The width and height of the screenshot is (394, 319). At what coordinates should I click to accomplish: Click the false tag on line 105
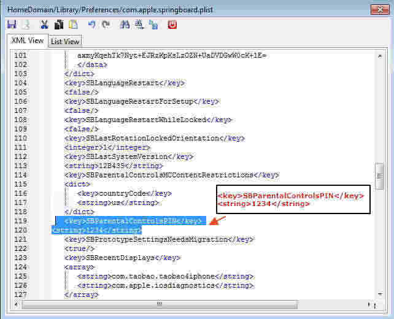pos(82,92)
